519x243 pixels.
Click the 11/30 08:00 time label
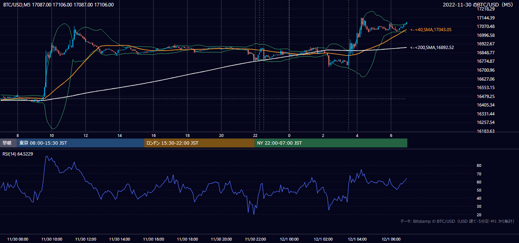(x=17, y=239)
